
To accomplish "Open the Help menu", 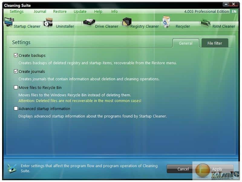I will click(98, 12).
